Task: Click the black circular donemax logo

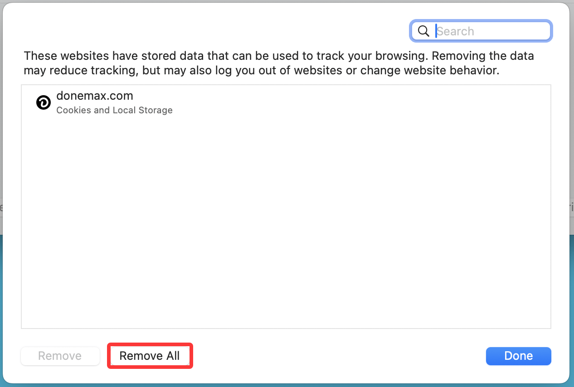Action: coord(44,103)
